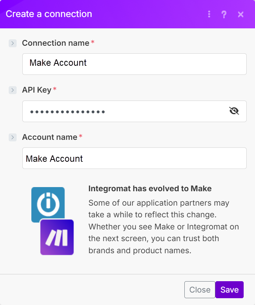Expand the API Key field chevron

pos(13,90)
